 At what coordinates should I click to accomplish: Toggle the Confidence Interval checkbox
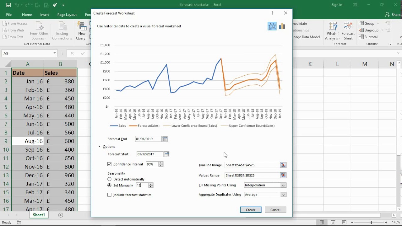pyautogui.click(x=109, y=164)
